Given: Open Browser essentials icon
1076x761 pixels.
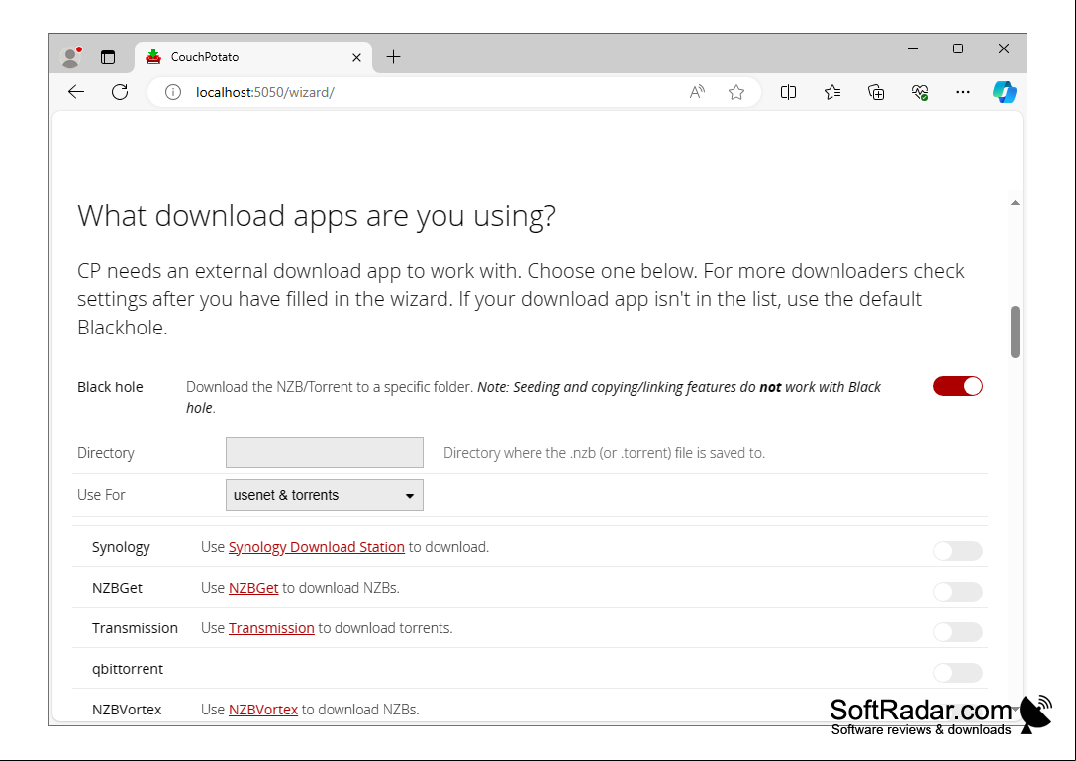Looking at the screenshot, I should tap(920, 92).
